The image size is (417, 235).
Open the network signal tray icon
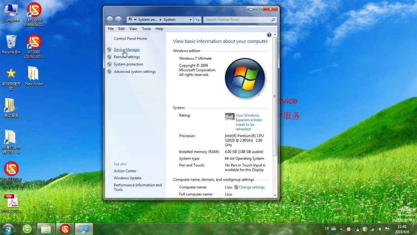tap(372, 229)
